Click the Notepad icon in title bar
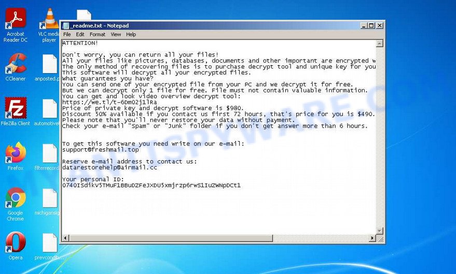Screen dimensions: 456x274 pos(66,25)
